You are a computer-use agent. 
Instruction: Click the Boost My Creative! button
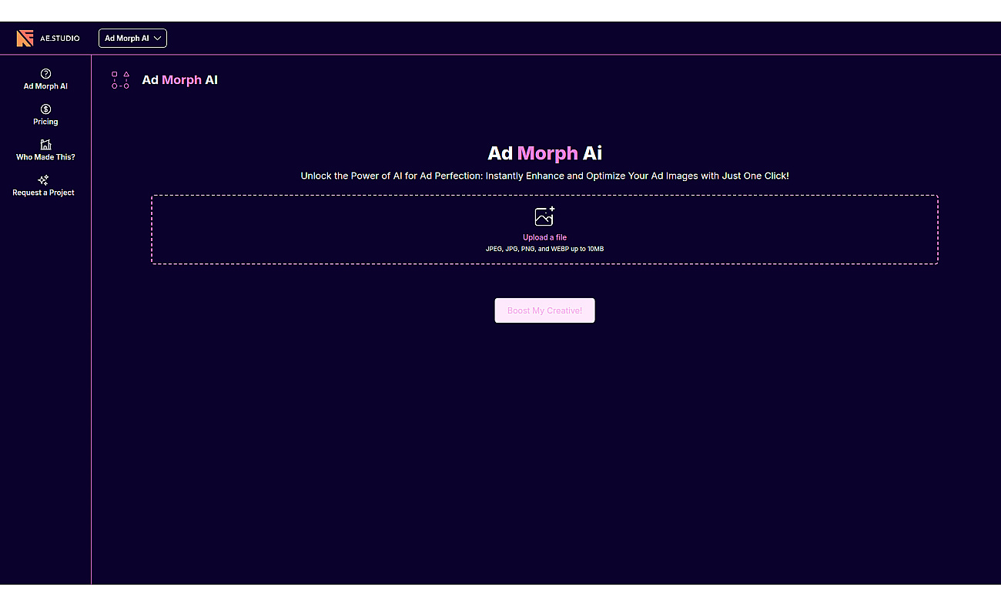pyautogui.click(x=544, y=310)
